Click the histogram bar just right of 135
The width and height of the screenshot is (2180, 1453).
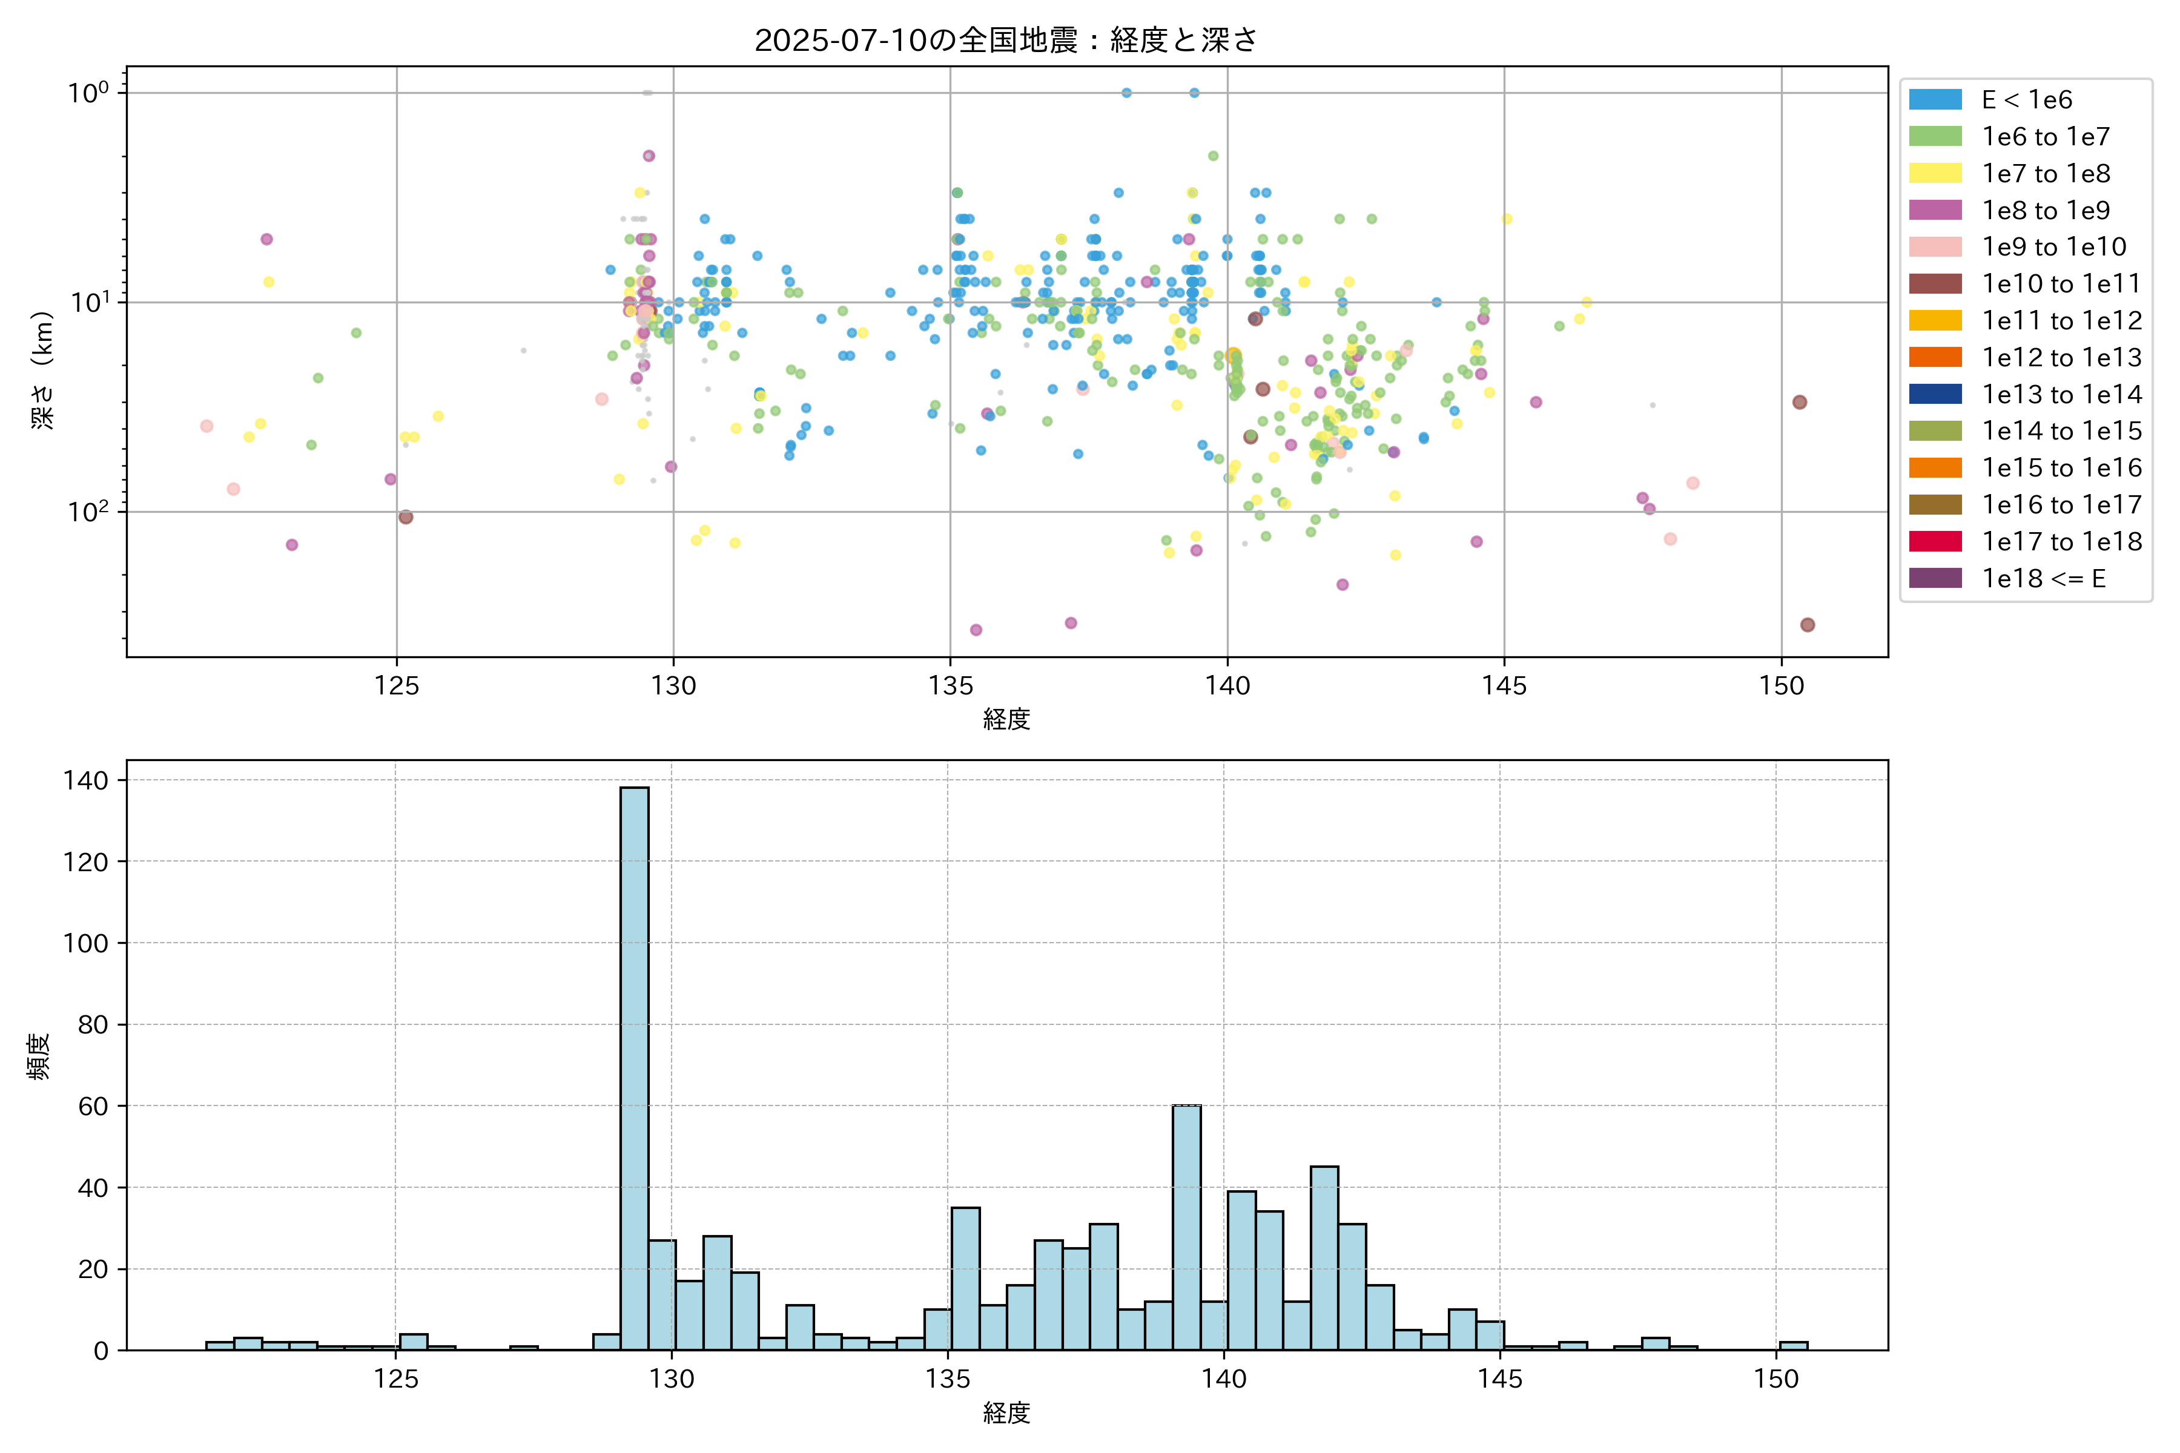[x=965, y=1279]
